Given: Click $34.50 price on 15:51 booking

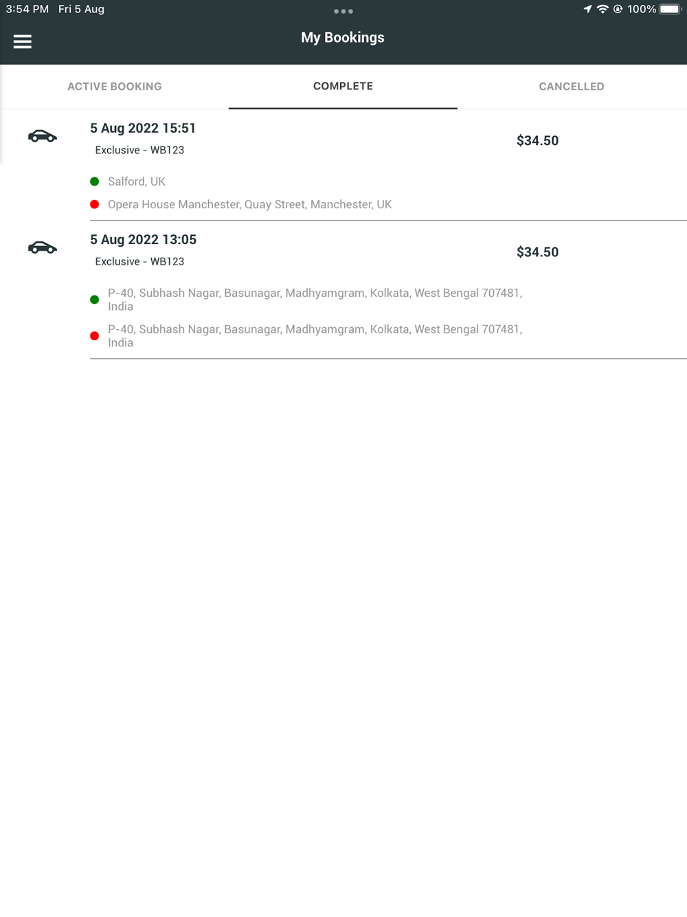Looking at the screenshot, I should [x=537, y=141].
